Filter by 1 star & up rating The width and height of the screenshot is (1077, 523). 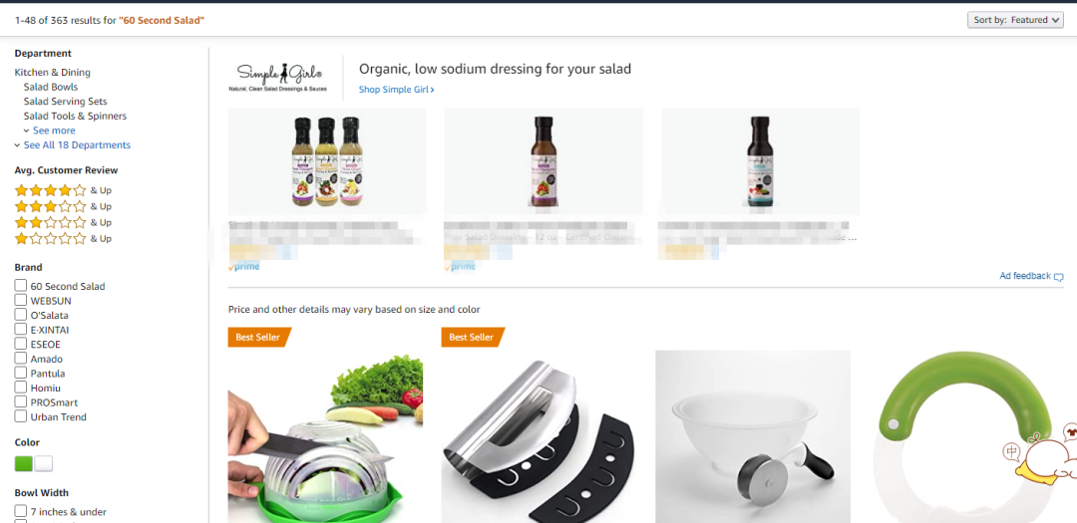click(63, 238)
